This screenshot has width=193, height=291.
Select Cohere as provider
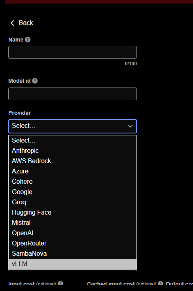pyautogui.click(x=72, y=182)
